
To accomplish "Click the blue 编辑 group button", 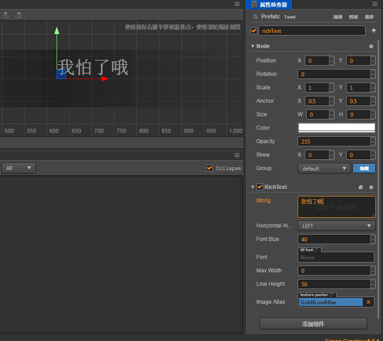I will coord(364,168).
